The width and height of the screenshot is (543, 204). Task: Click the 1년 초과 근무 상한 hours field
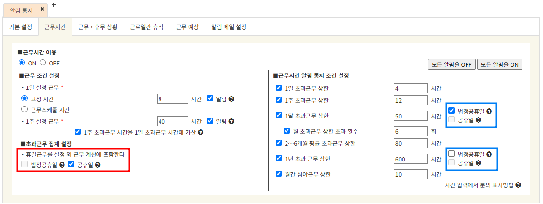[x=410, y=159]
